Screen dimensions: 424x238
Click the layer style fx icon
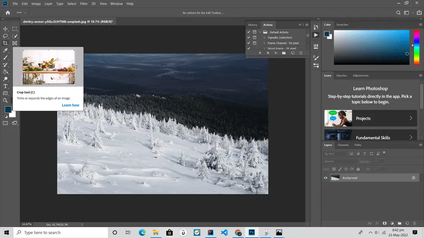[377, 223]
